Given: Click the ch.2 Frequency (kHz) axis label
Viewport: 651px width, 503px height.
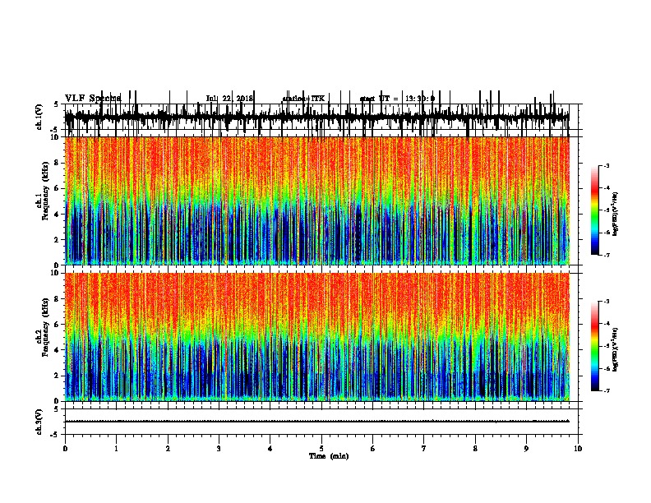Looking at the screenshot, I should coord(43,327).
